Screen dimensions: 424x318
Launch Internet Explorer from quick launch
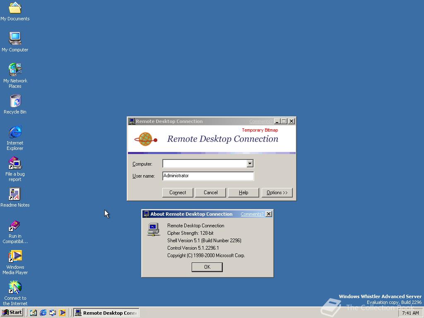(43, 313)
